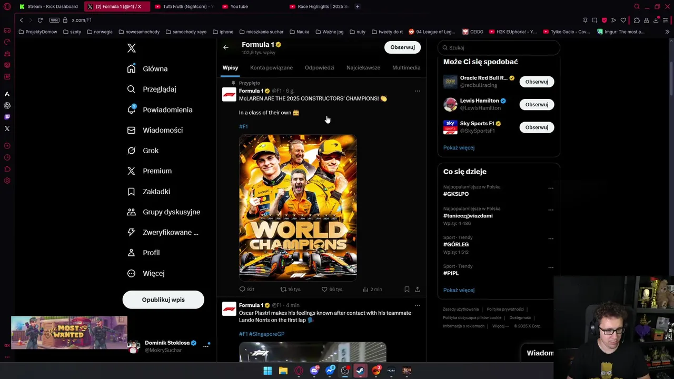Reload the page
Image resolution: width=674 pixels, height=379 pixels.
(40, 20)
